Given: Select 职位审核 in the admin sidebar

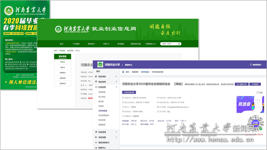Looking at the screenshot, I should point(102,120).
